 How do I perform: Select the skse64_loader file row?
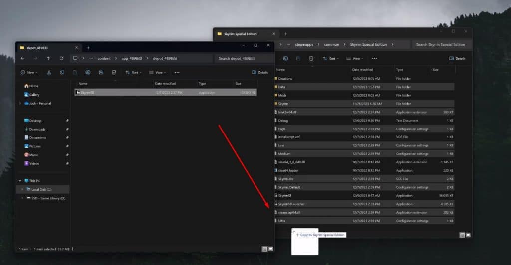(x=364, y=170)
